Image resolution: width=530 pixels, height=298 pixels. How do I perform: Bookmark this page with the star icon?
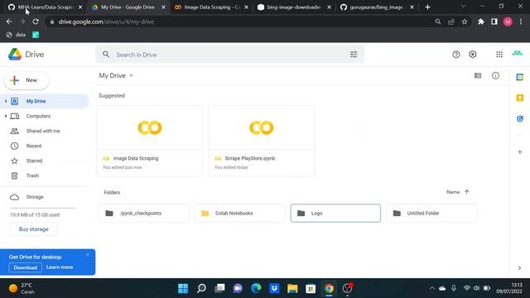465,22
